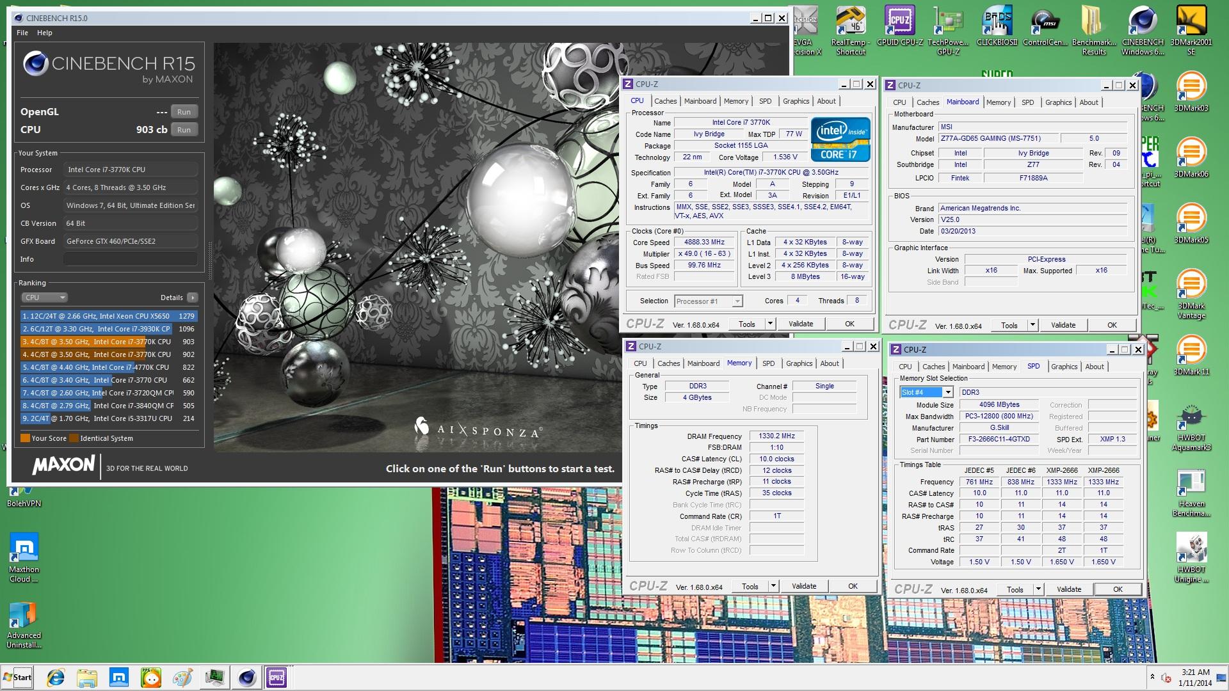Select the i5-3317U ranking row

tap(108, 418)
